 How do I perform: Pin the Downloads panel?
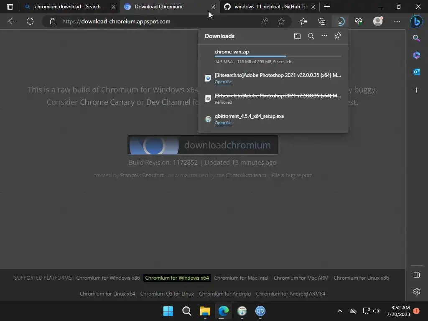click(x=338, y=36)
